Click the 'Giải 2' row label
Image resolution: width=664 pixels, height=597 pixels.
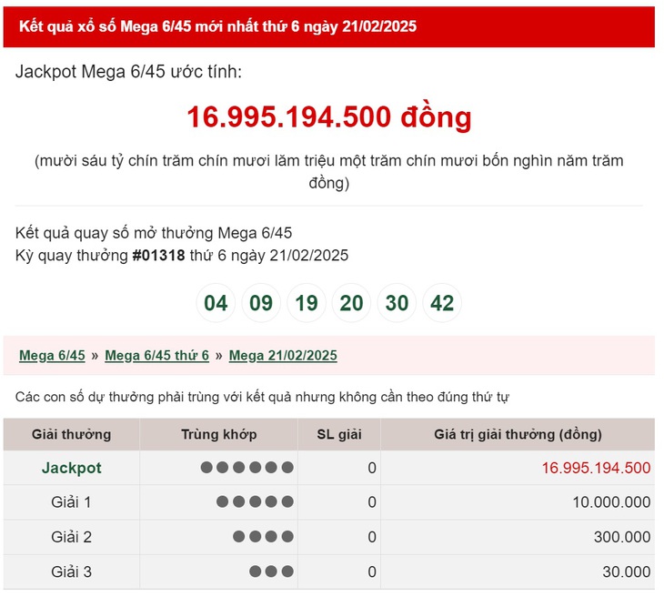click(x=71, y=537)
